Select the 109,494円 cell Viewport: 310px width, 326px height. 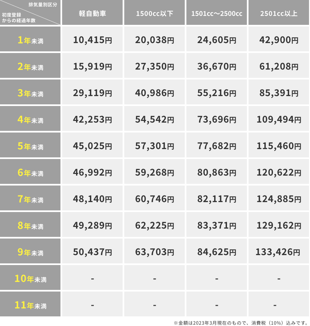point(279,120)
